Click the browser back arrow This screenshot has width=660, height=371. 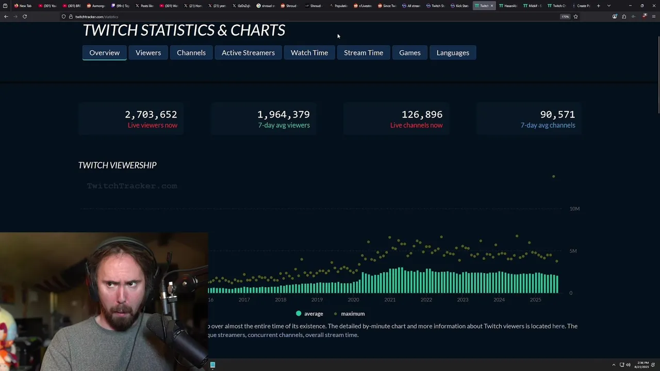tap(6, 16)
